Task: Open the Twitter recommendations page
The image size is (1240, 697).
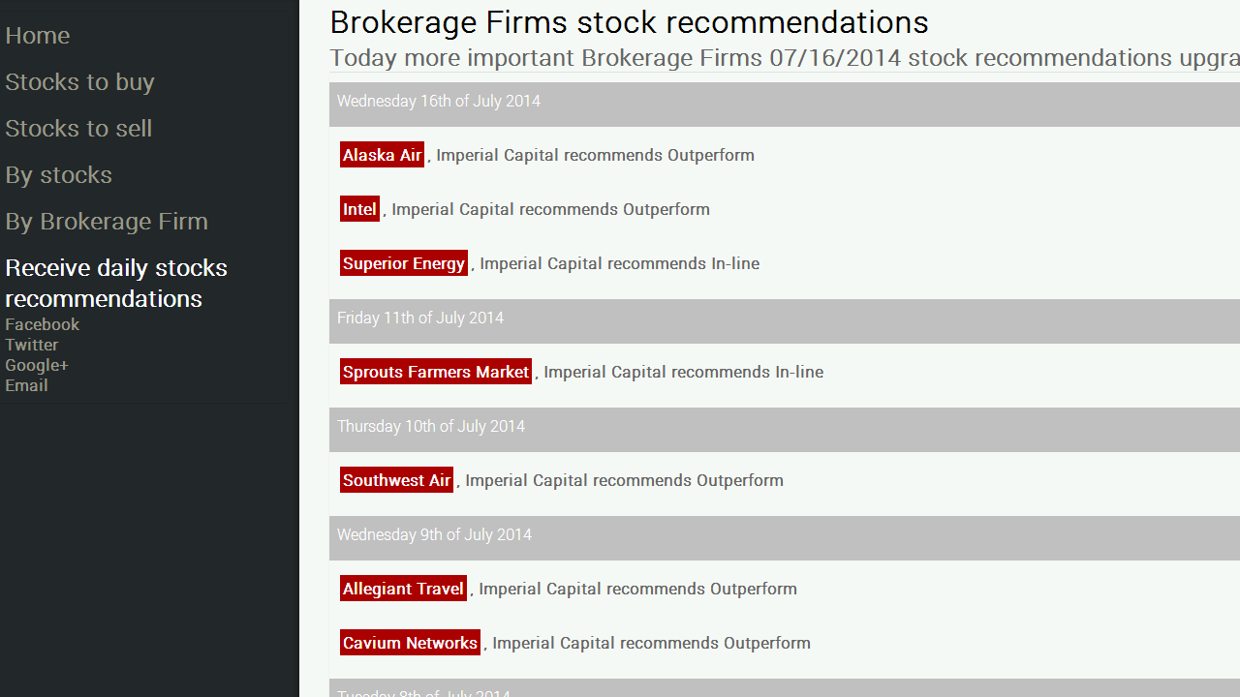Action: point(31,345)
